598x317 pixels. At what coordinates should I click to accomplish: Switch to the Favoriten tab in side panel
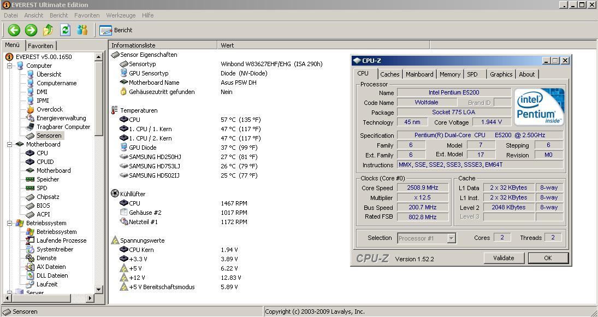click(x=41, y=45)
